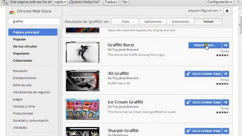Open the Configuración dropdown
Screen dimensions: 242x136
pyautogui.click(x=220, y=2)
